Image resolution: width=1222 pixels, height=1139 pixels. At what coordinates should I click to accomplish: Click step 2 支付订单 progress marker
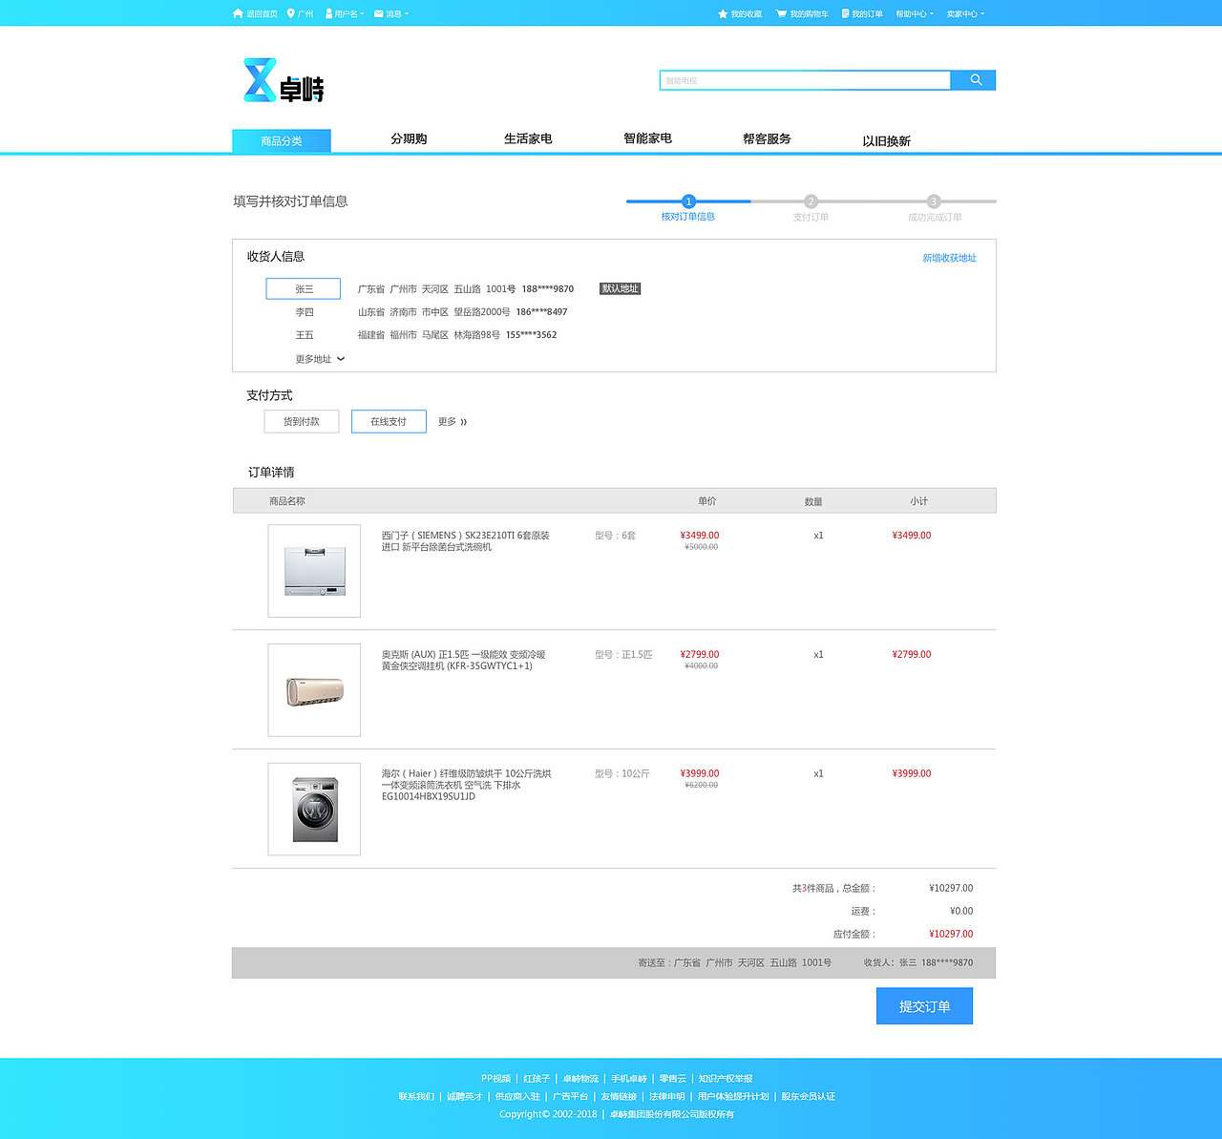click(811, 201)
